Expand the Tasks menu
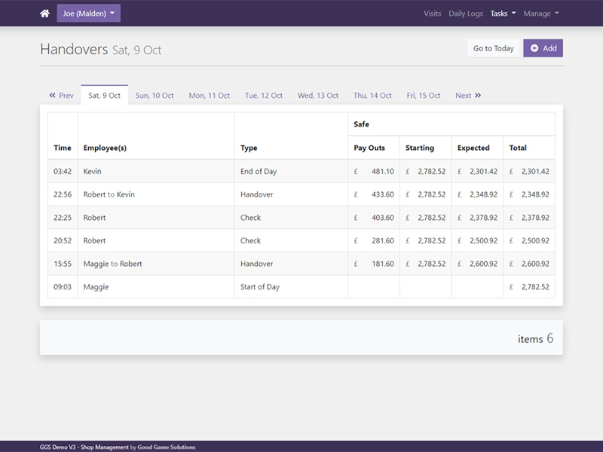Image resolution: width=603 pixels, height=452 pixels. 503,14
